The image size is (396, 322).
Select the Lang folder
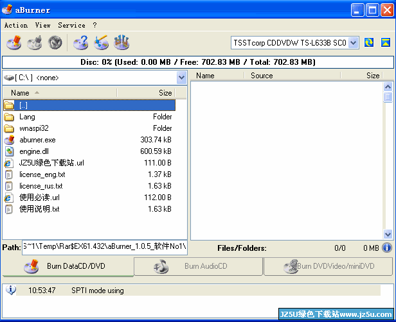coord(27,117)
